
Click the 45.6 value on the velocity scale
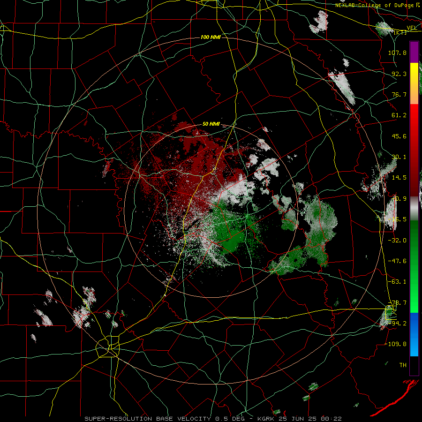(x=399, y=136)
